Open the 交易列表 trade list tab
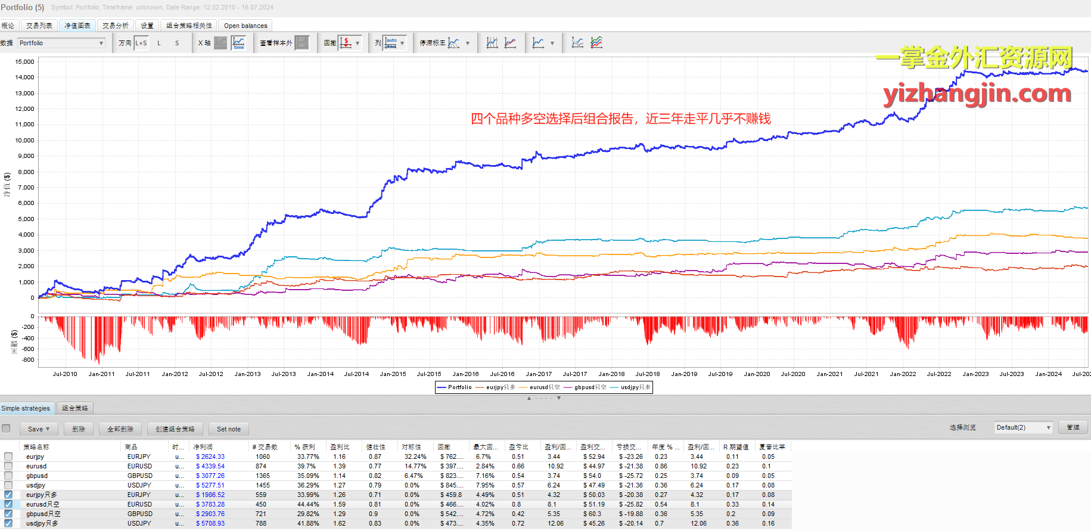1091x531 pixels. [39, 26]
